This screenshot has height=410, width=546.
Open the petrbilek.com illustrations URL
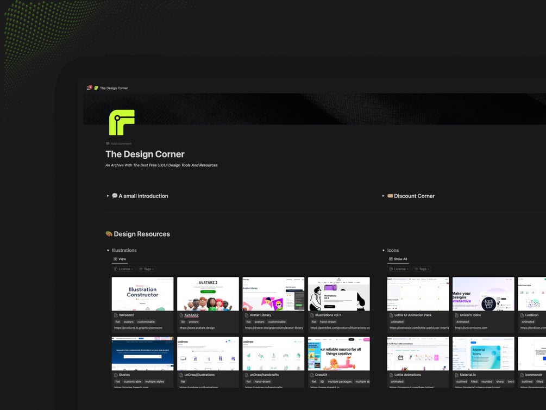pos(340,328)
